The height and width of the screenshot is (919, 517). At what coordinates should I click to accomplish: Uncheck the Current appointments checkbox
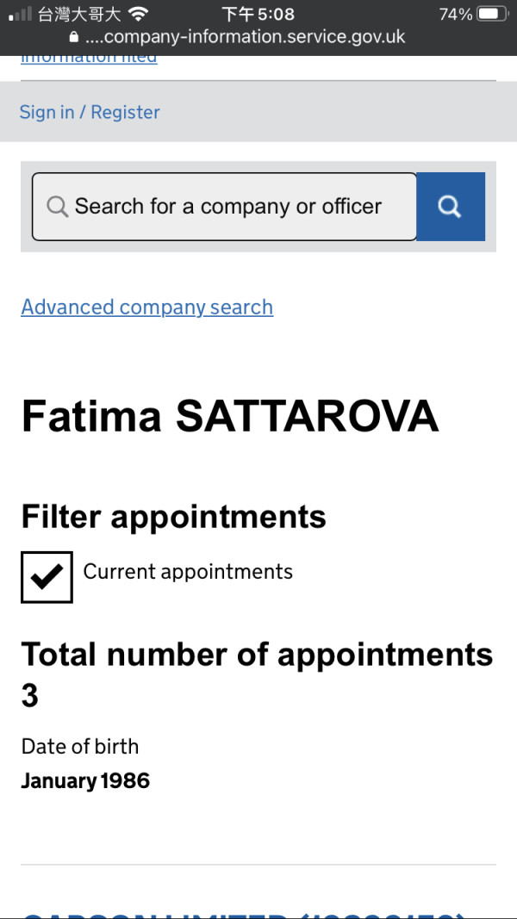47,577
